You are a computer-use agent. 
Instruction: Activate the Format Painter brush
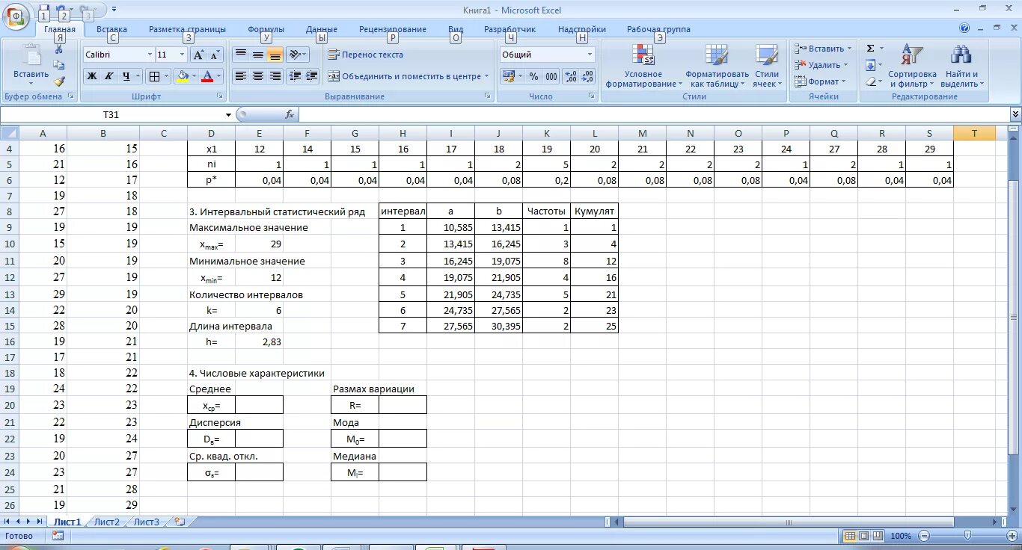pos(59,81)
